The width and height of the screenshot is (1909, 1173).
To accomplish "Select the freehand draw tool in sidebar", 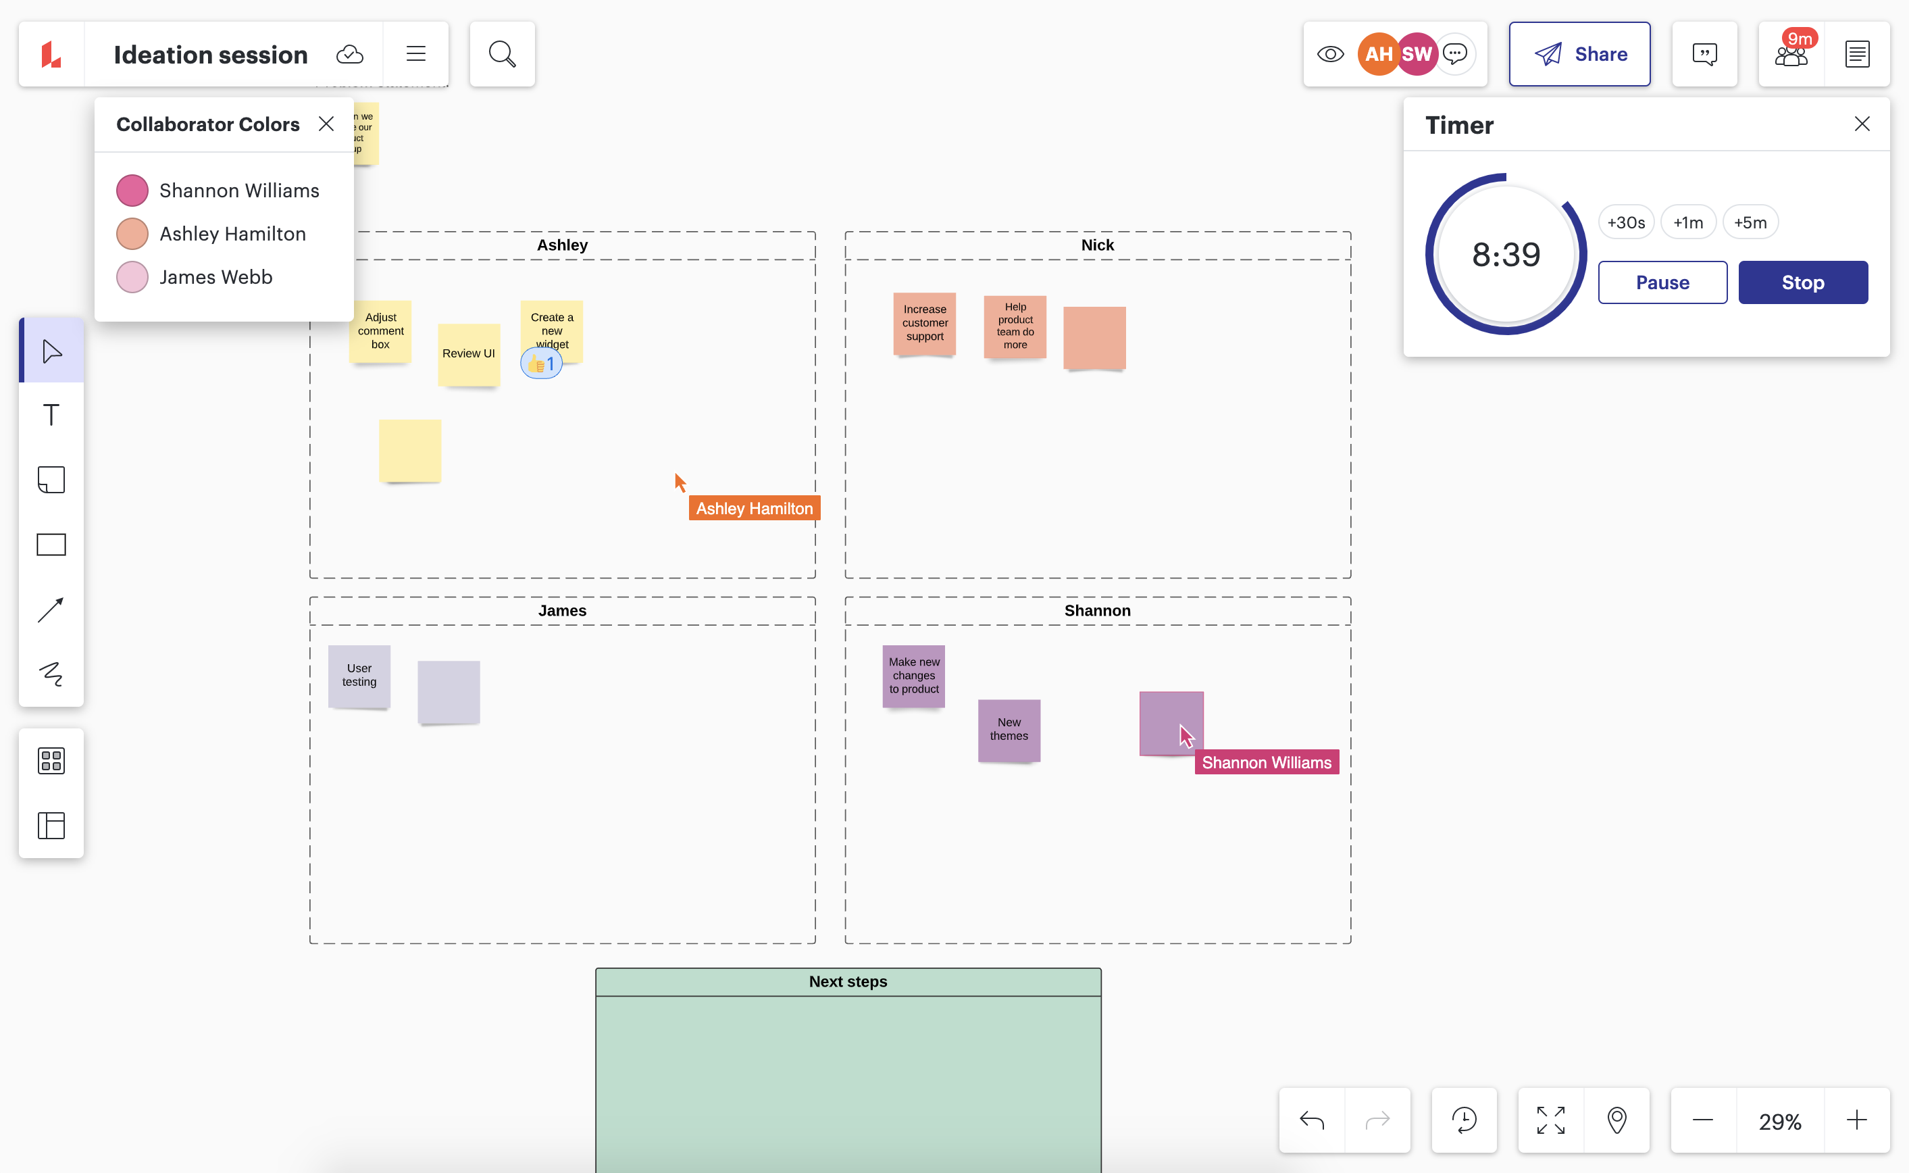I will coord(52,674).
